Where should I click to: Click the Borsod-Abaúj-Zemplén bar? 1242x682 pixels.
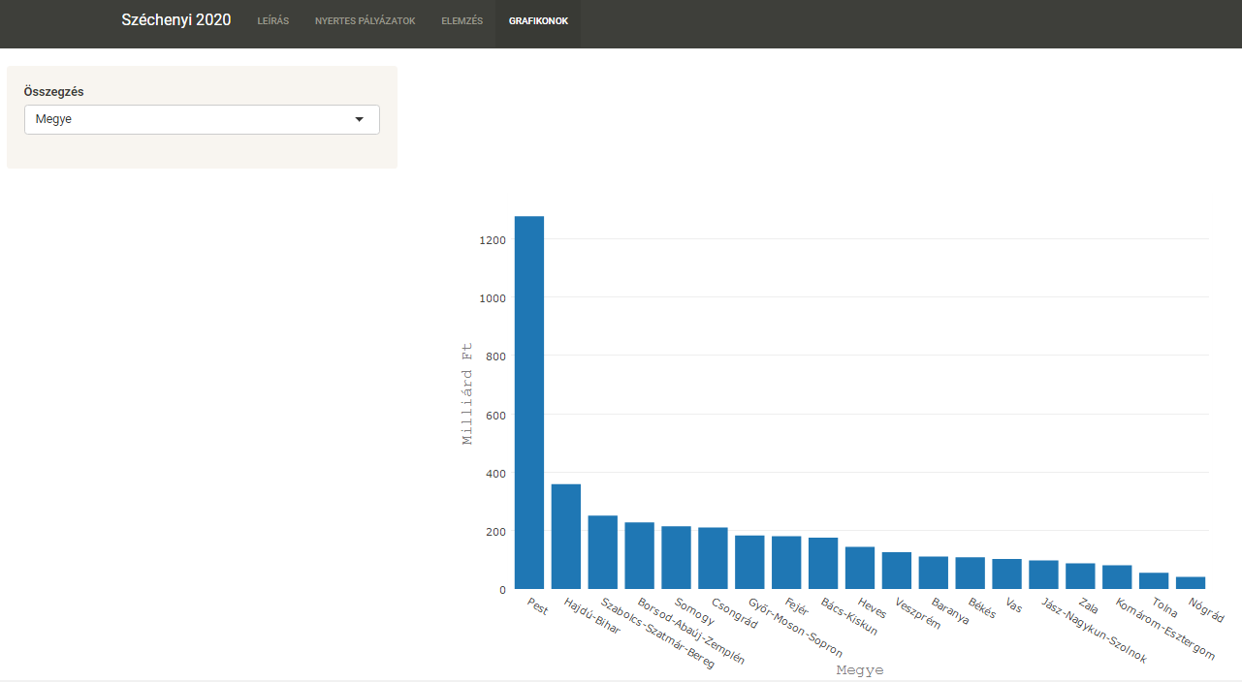pyautogui.click(x=639, y=556)
